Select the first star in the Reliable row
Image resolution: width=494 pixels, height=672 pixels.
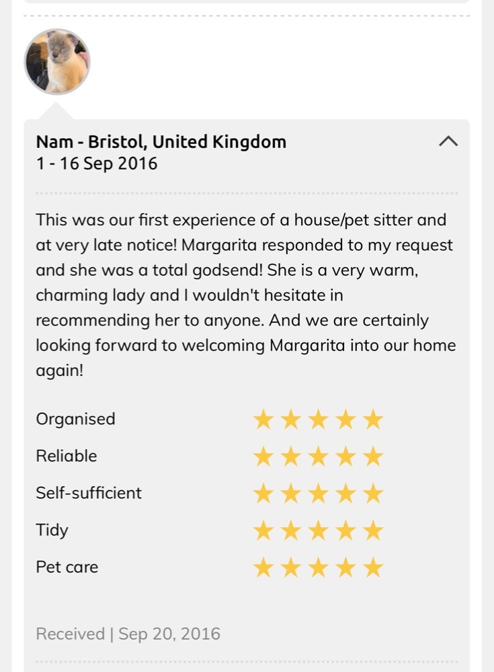[x=263, y=457]
